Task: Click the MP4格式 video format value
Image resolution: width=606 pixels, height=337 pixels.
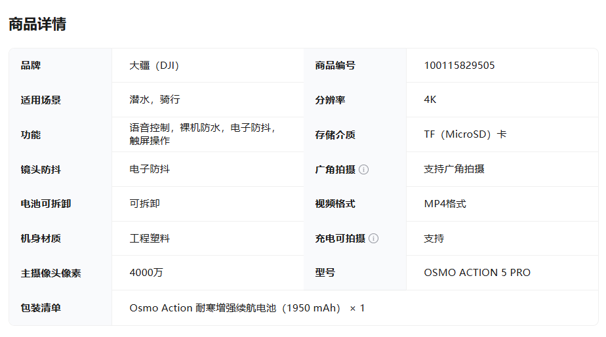Action: [445, 204]
